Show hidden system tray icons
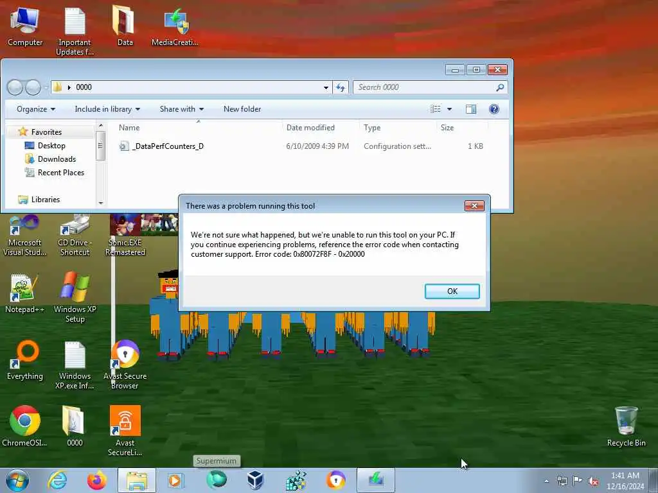Image resolution: width=658 pixels, height=493 pixels. [x=546, y=481]
